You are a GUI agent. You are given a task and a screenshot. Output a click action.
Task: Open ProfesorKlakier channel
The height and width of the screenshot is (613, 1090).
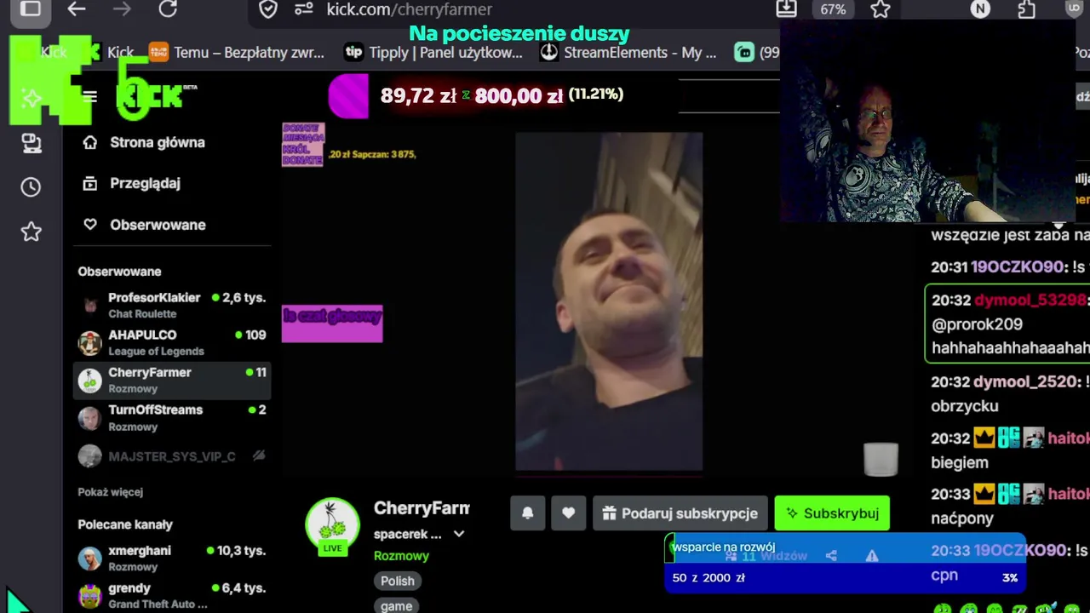click(x=173, y=305)
